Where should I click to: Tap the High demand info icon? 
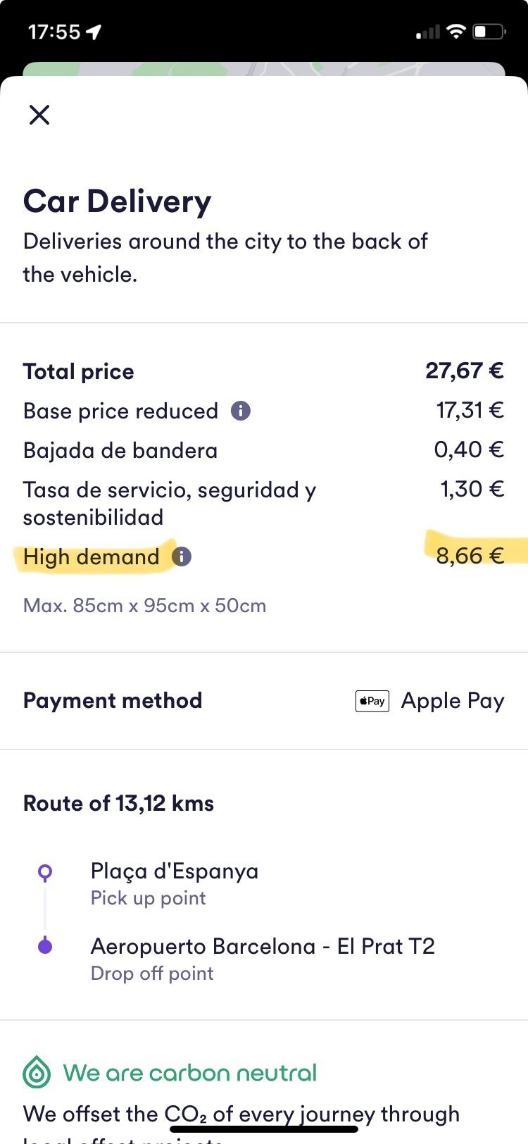pyautogui.click(x=182, y=557)
